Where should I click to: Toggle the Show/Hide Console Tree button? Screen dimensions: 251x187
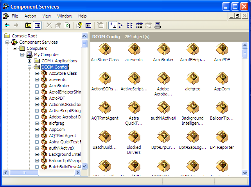37,25
